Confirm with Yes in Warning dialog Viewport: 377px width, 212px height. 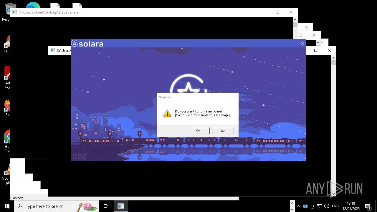click(199, 131)
